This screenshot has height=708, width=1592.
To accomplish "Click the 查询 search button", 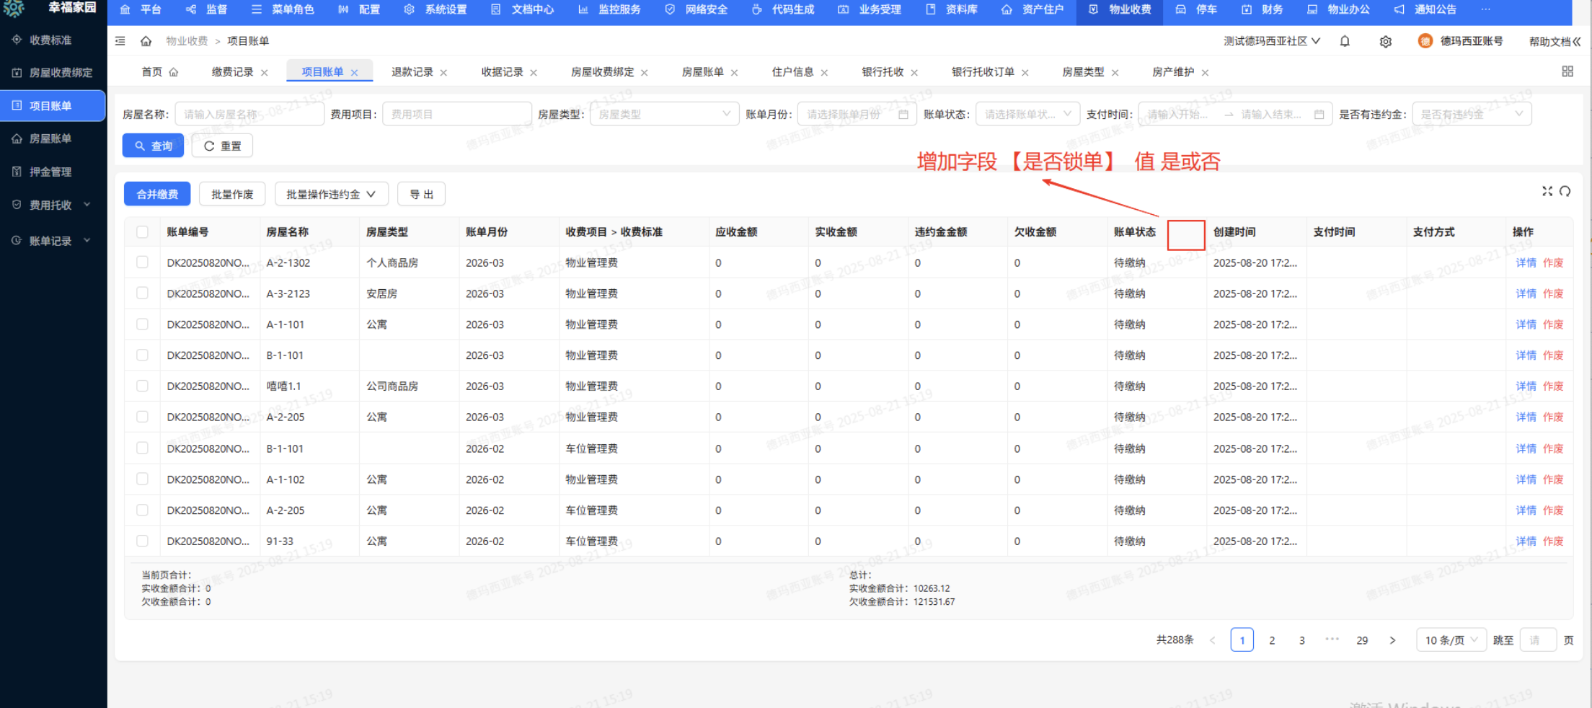I will coord(153,145).
